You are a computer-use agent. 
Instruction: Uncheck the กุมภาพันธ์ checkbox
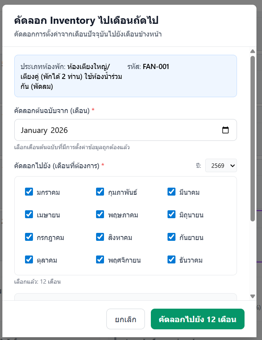pos(100,192)
